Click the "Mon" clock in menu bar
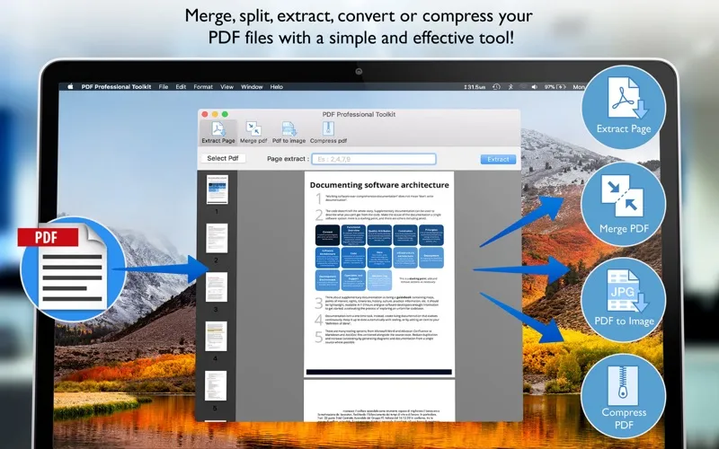Image resolution: width=719 pixels, height=449 pixels. [578, 86]
